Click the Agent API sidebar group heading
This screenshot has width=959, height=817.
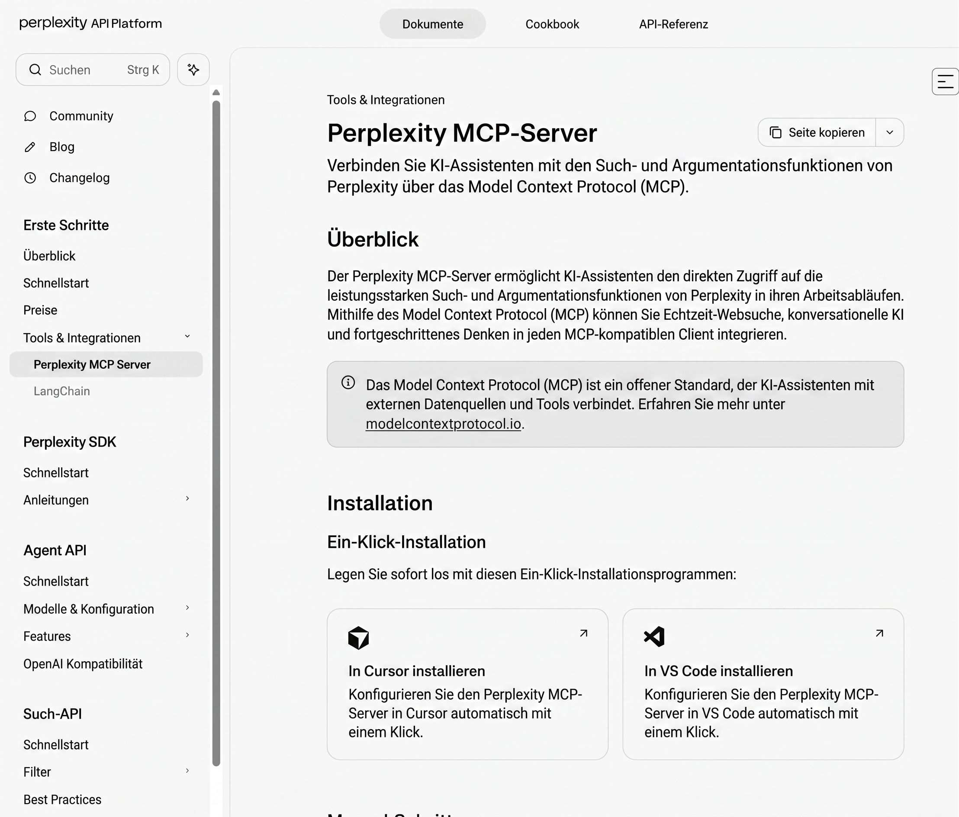point(55,550)
